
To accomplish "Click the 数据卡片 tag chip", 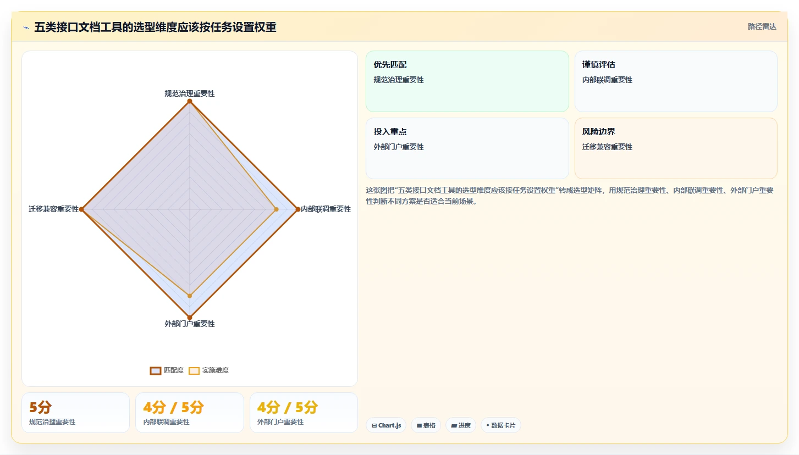I will (501, 425).
